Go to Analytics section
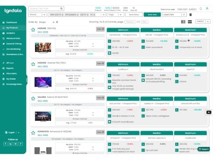Viewport: 213px width, 160px height. coord(11,33)
